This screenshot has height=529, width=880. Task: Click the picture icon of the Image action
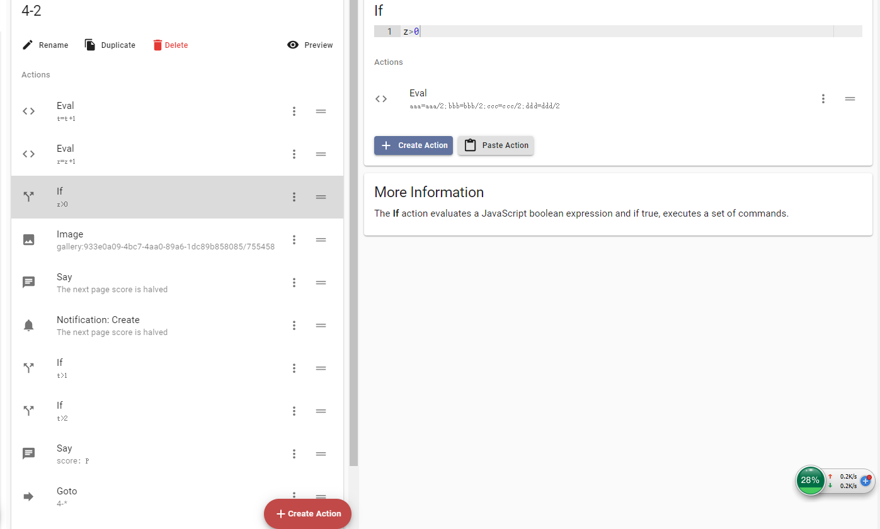pos(28,240)
